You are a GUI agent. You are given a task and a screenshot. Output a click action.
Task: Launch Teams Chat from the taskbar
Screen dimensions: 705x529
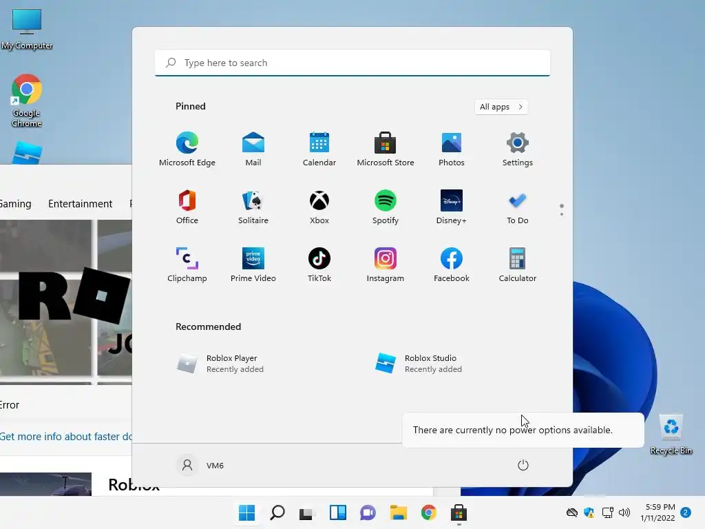click(368, 512)
